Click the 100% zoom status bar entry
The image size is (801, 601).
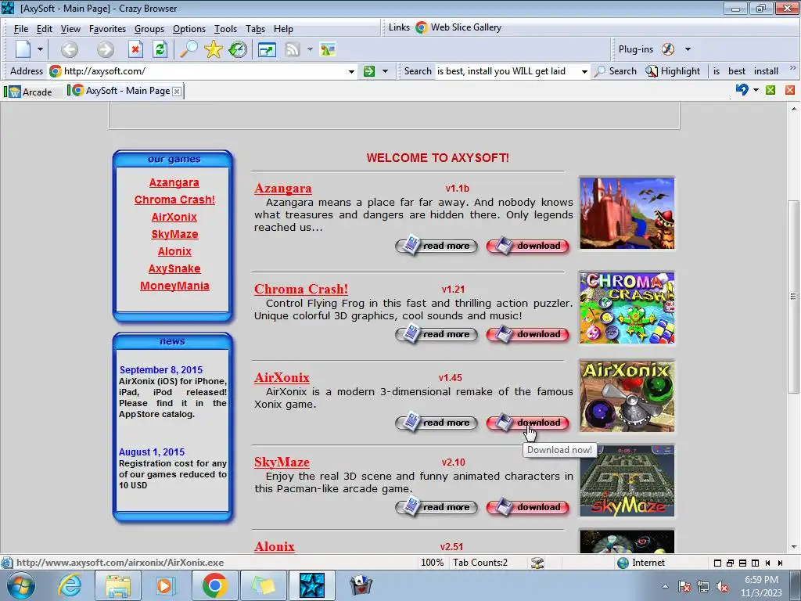click(432, 563)
